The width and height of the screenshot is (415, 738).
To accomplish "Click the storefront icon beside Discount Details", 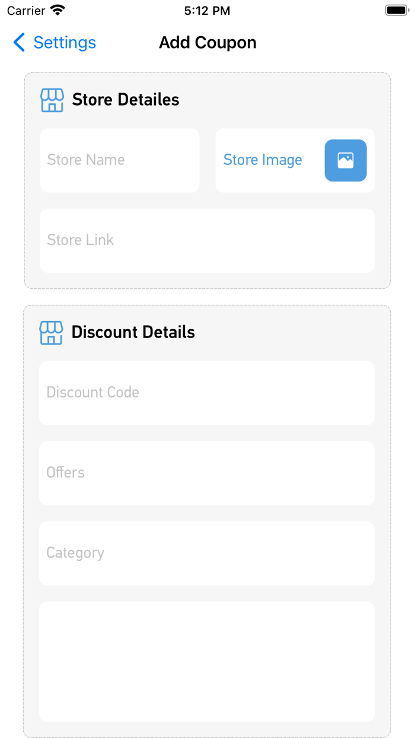I will click(51, 332).
